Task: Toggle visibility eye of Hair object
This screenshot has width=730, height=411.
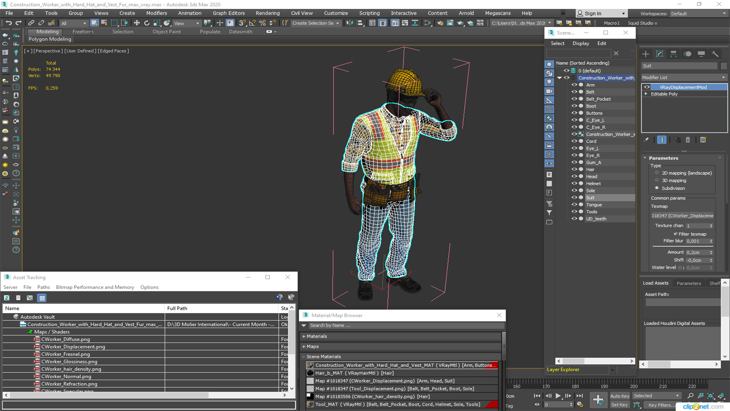Action: coord(574,169)
